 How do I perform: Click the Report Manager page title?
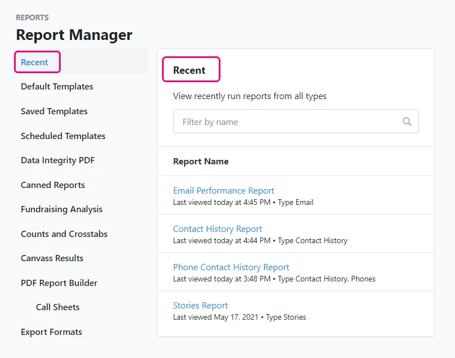[75, 35]
